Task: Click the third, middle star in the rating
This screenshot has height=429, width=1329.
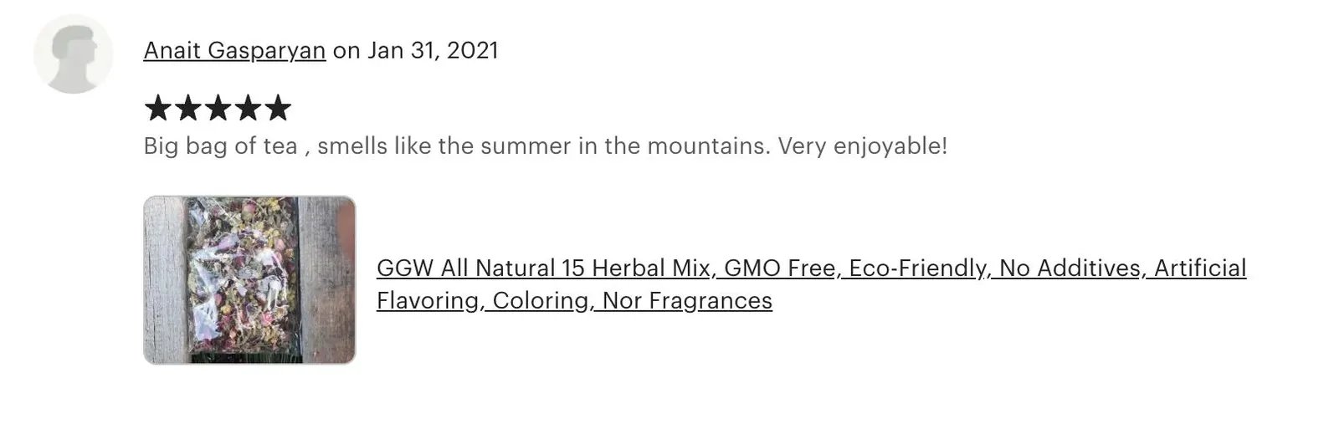Action: (218, 109)
